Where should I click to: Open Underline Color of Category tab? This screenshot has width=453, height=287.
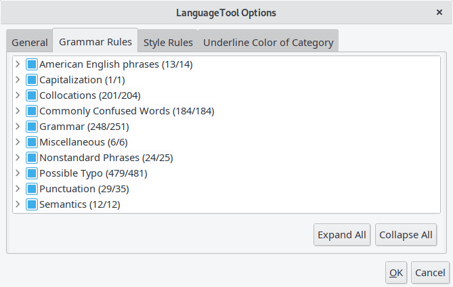pyautogui.click(x=268, y=42)
